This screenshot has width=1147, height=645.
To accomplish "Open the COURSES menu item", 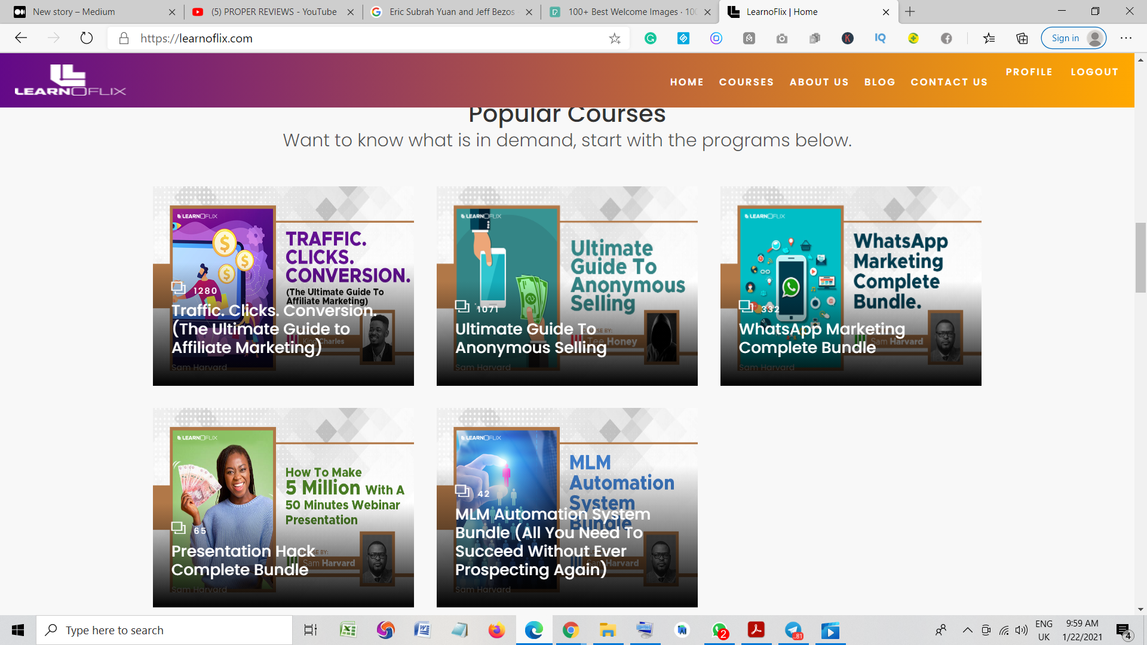I will 747,82.
